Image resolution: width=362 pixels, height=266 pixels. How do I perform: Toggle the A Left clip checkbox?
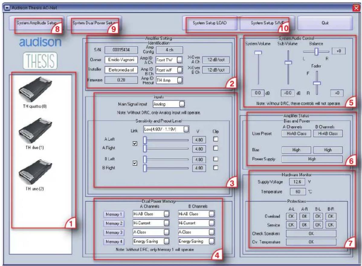point(216,139)
